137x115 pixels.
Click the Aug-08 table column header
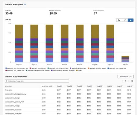point(130,86)
